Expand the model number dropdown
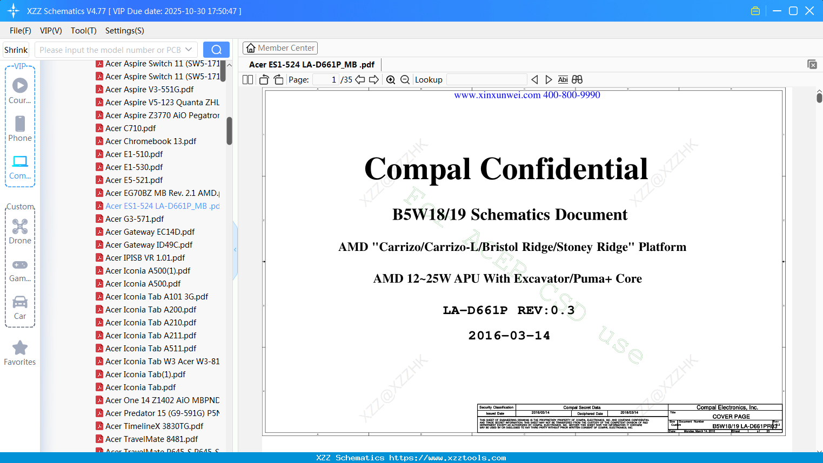The image size is (823, 463). (x=189, y=50)
